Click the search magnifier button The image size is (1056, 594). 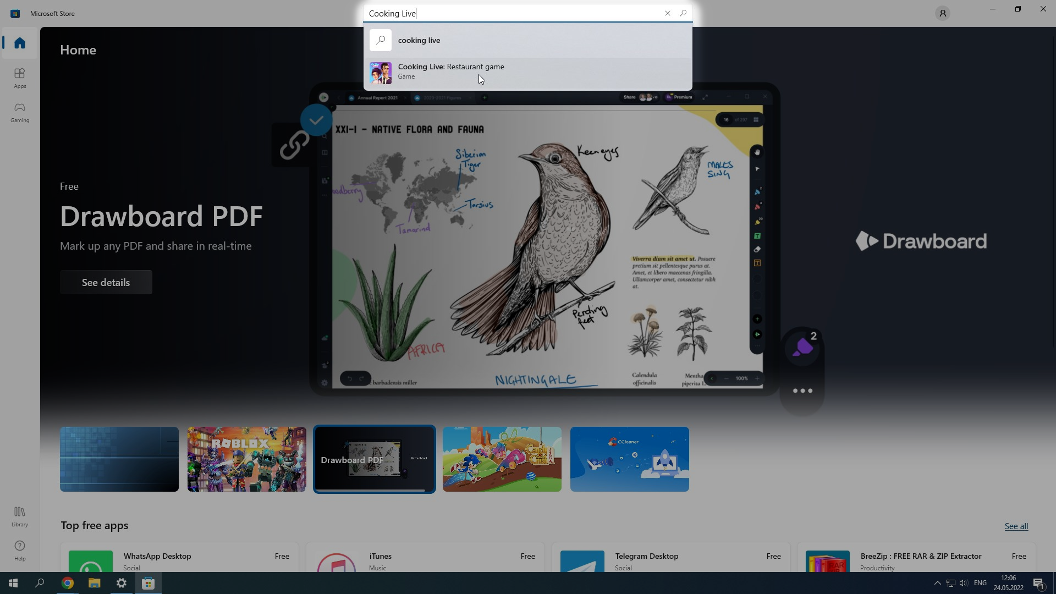coord(683,13)
